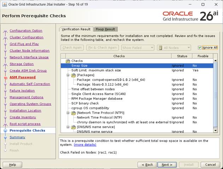Select Soft Limit: maximum stack size row
Image resolution: width=223 pixels, height=169 pixels.
(x=137, y=70)
